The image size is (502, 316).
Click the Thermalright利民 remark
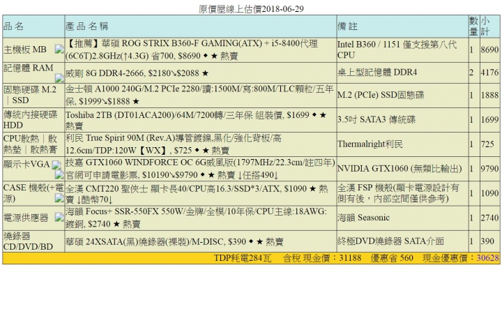tap(370, 144)
